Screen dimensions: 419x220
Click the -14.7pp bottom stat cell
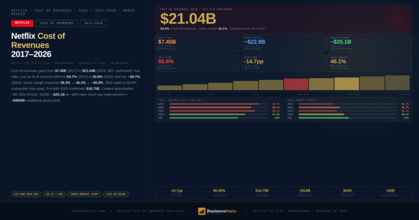tap(176, 193)
